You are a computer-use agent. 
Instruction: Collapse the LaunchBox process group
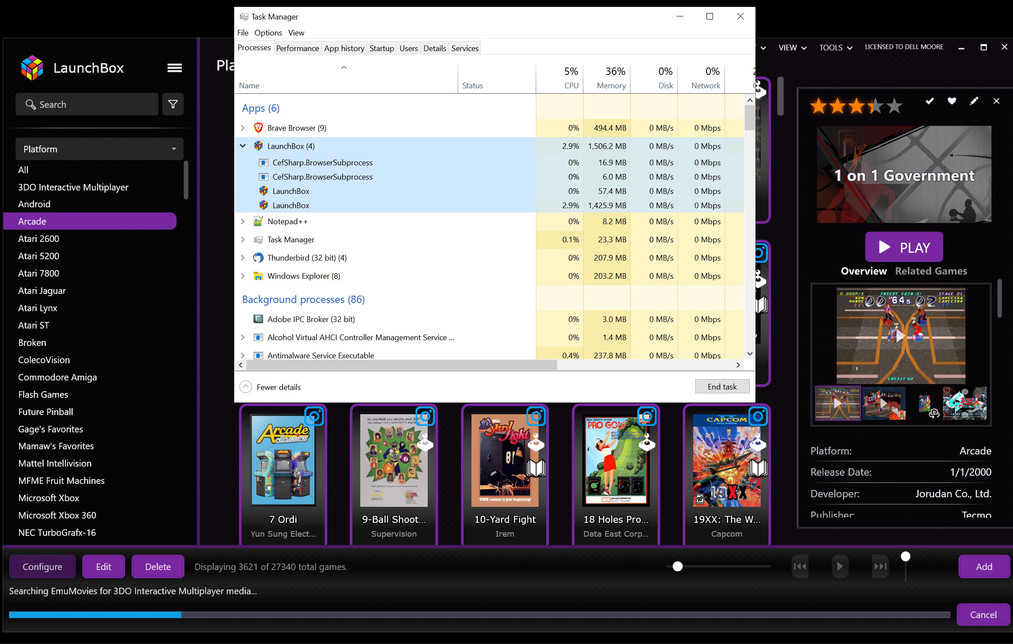click(243, 146)
